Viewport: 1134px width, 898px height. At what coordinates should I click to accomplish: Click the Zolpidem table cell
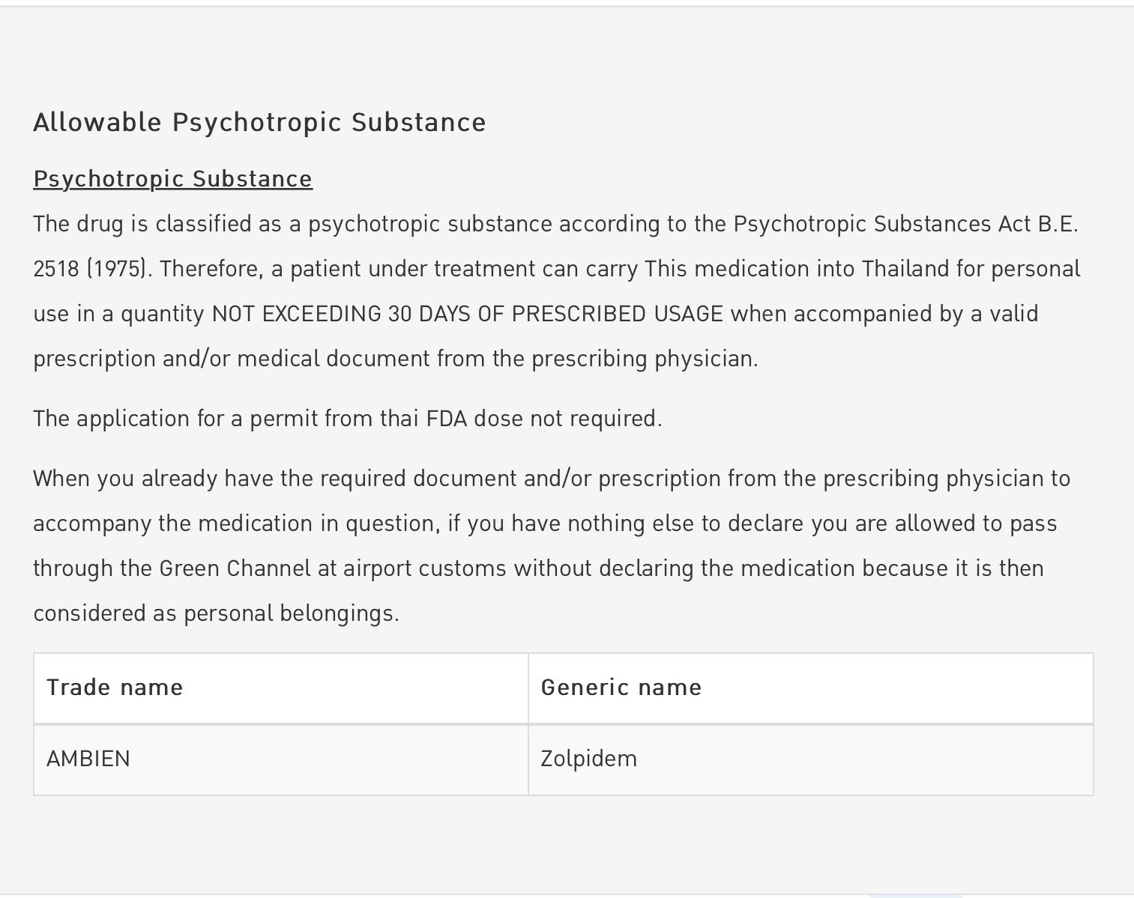click(810, 759)
